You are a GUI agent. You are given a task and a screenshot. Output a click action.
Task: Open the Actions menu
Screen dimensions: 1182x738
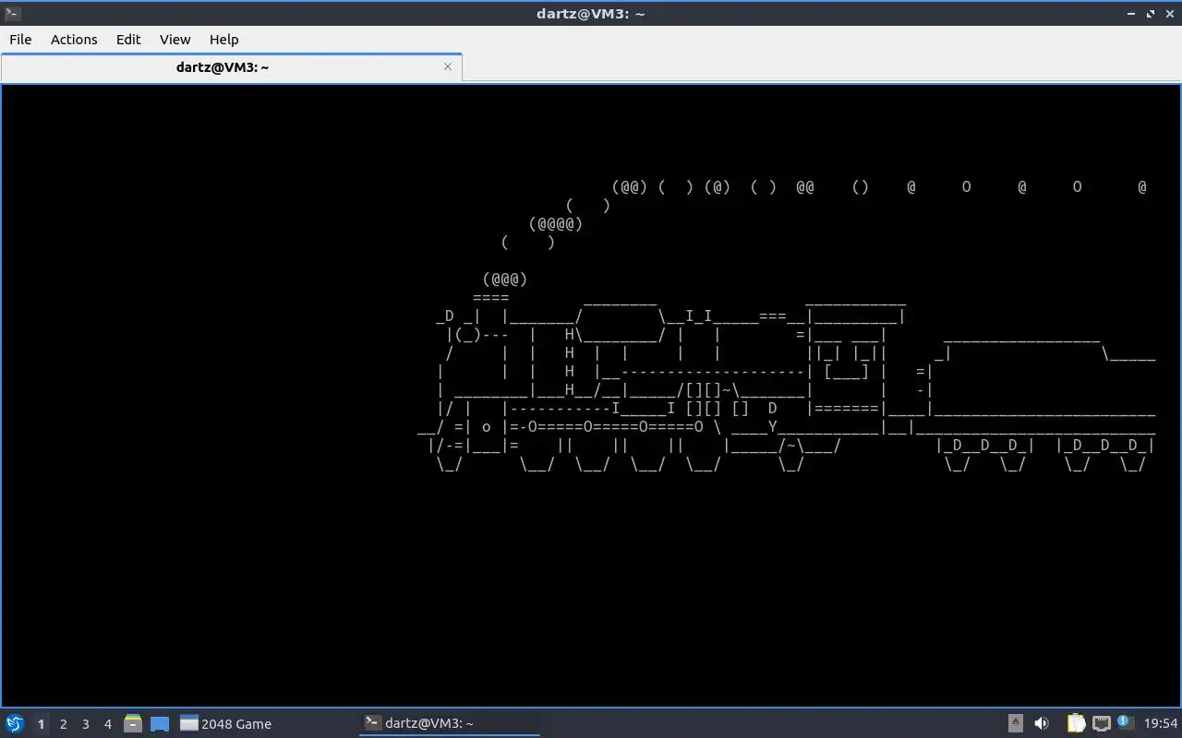tap(74, 39)
